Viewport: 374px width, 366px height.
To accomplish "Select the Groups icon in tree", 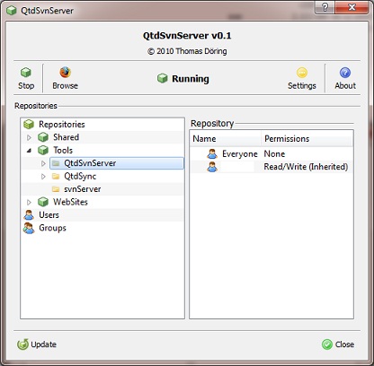I will [29, 228].
